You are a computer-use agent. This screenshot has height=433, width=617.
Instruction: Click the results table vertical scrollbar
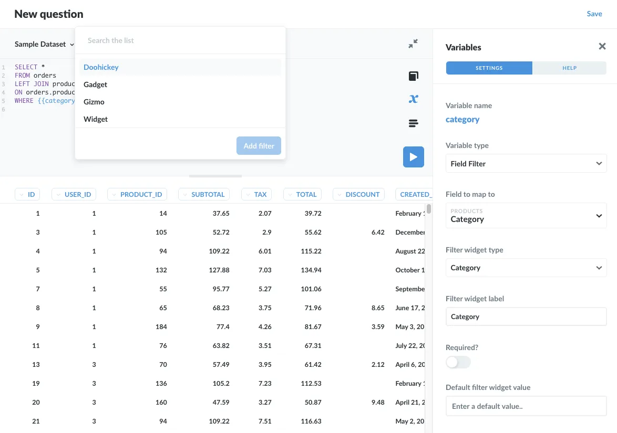click(428, 209)
